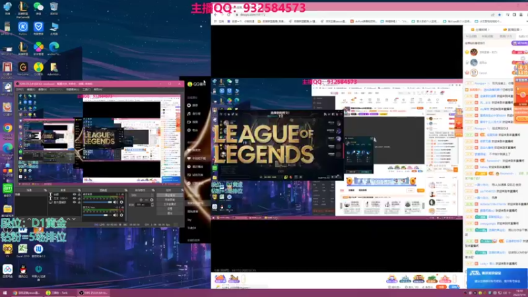528x297 pixels.
Task: Lock the first OBS source
Action: [79, 194]
